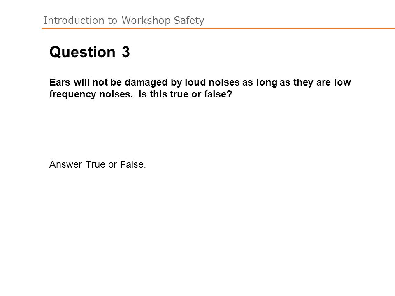Click the word 'Workshop' in the header
The image size is (395, 296).
click(x=146, y=21)
